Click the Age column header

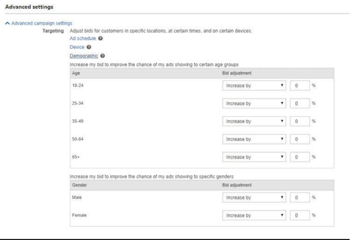[x=76, y=73]
